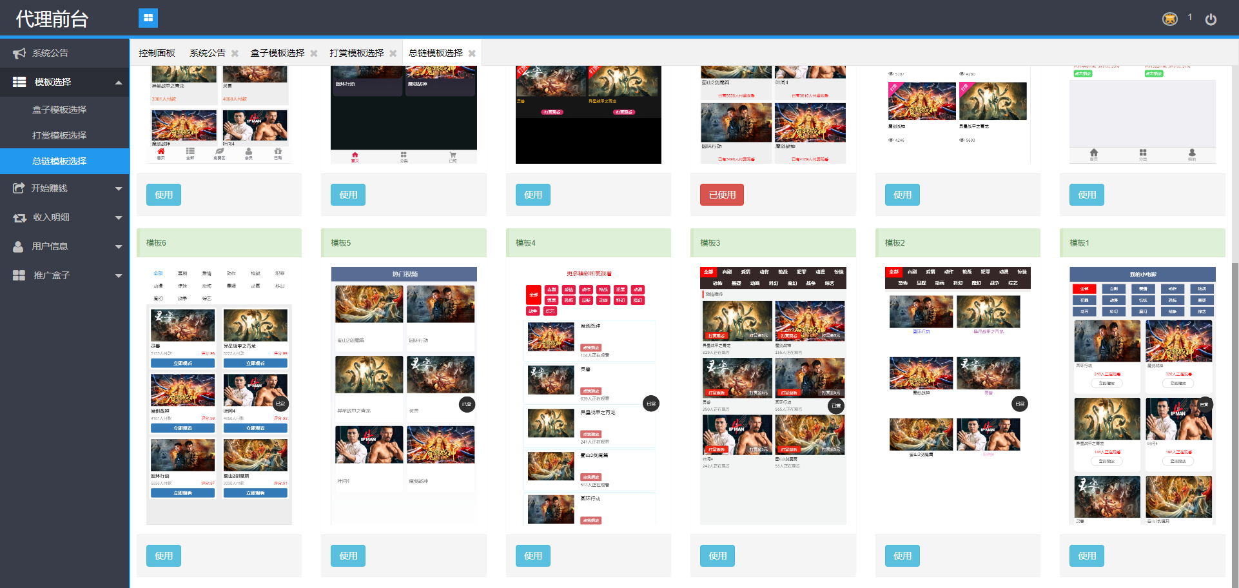Click the person icon beside 用户信息

click(x=18, y=246)
